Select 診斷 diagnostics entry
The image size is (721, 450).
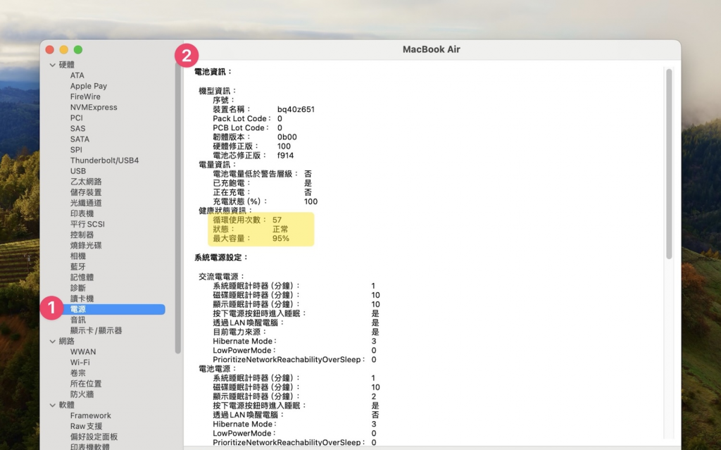point(77,287)
